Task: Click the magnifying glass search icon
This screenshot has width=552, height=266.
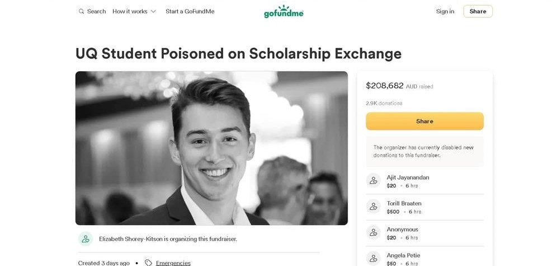Action: 81,11
